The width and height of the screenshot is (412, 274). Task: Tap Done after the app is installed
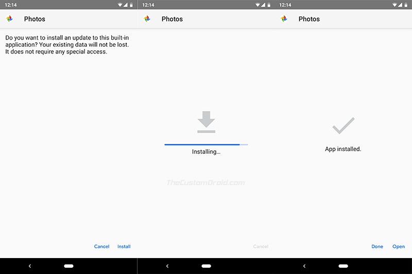(x=377, y=247)
